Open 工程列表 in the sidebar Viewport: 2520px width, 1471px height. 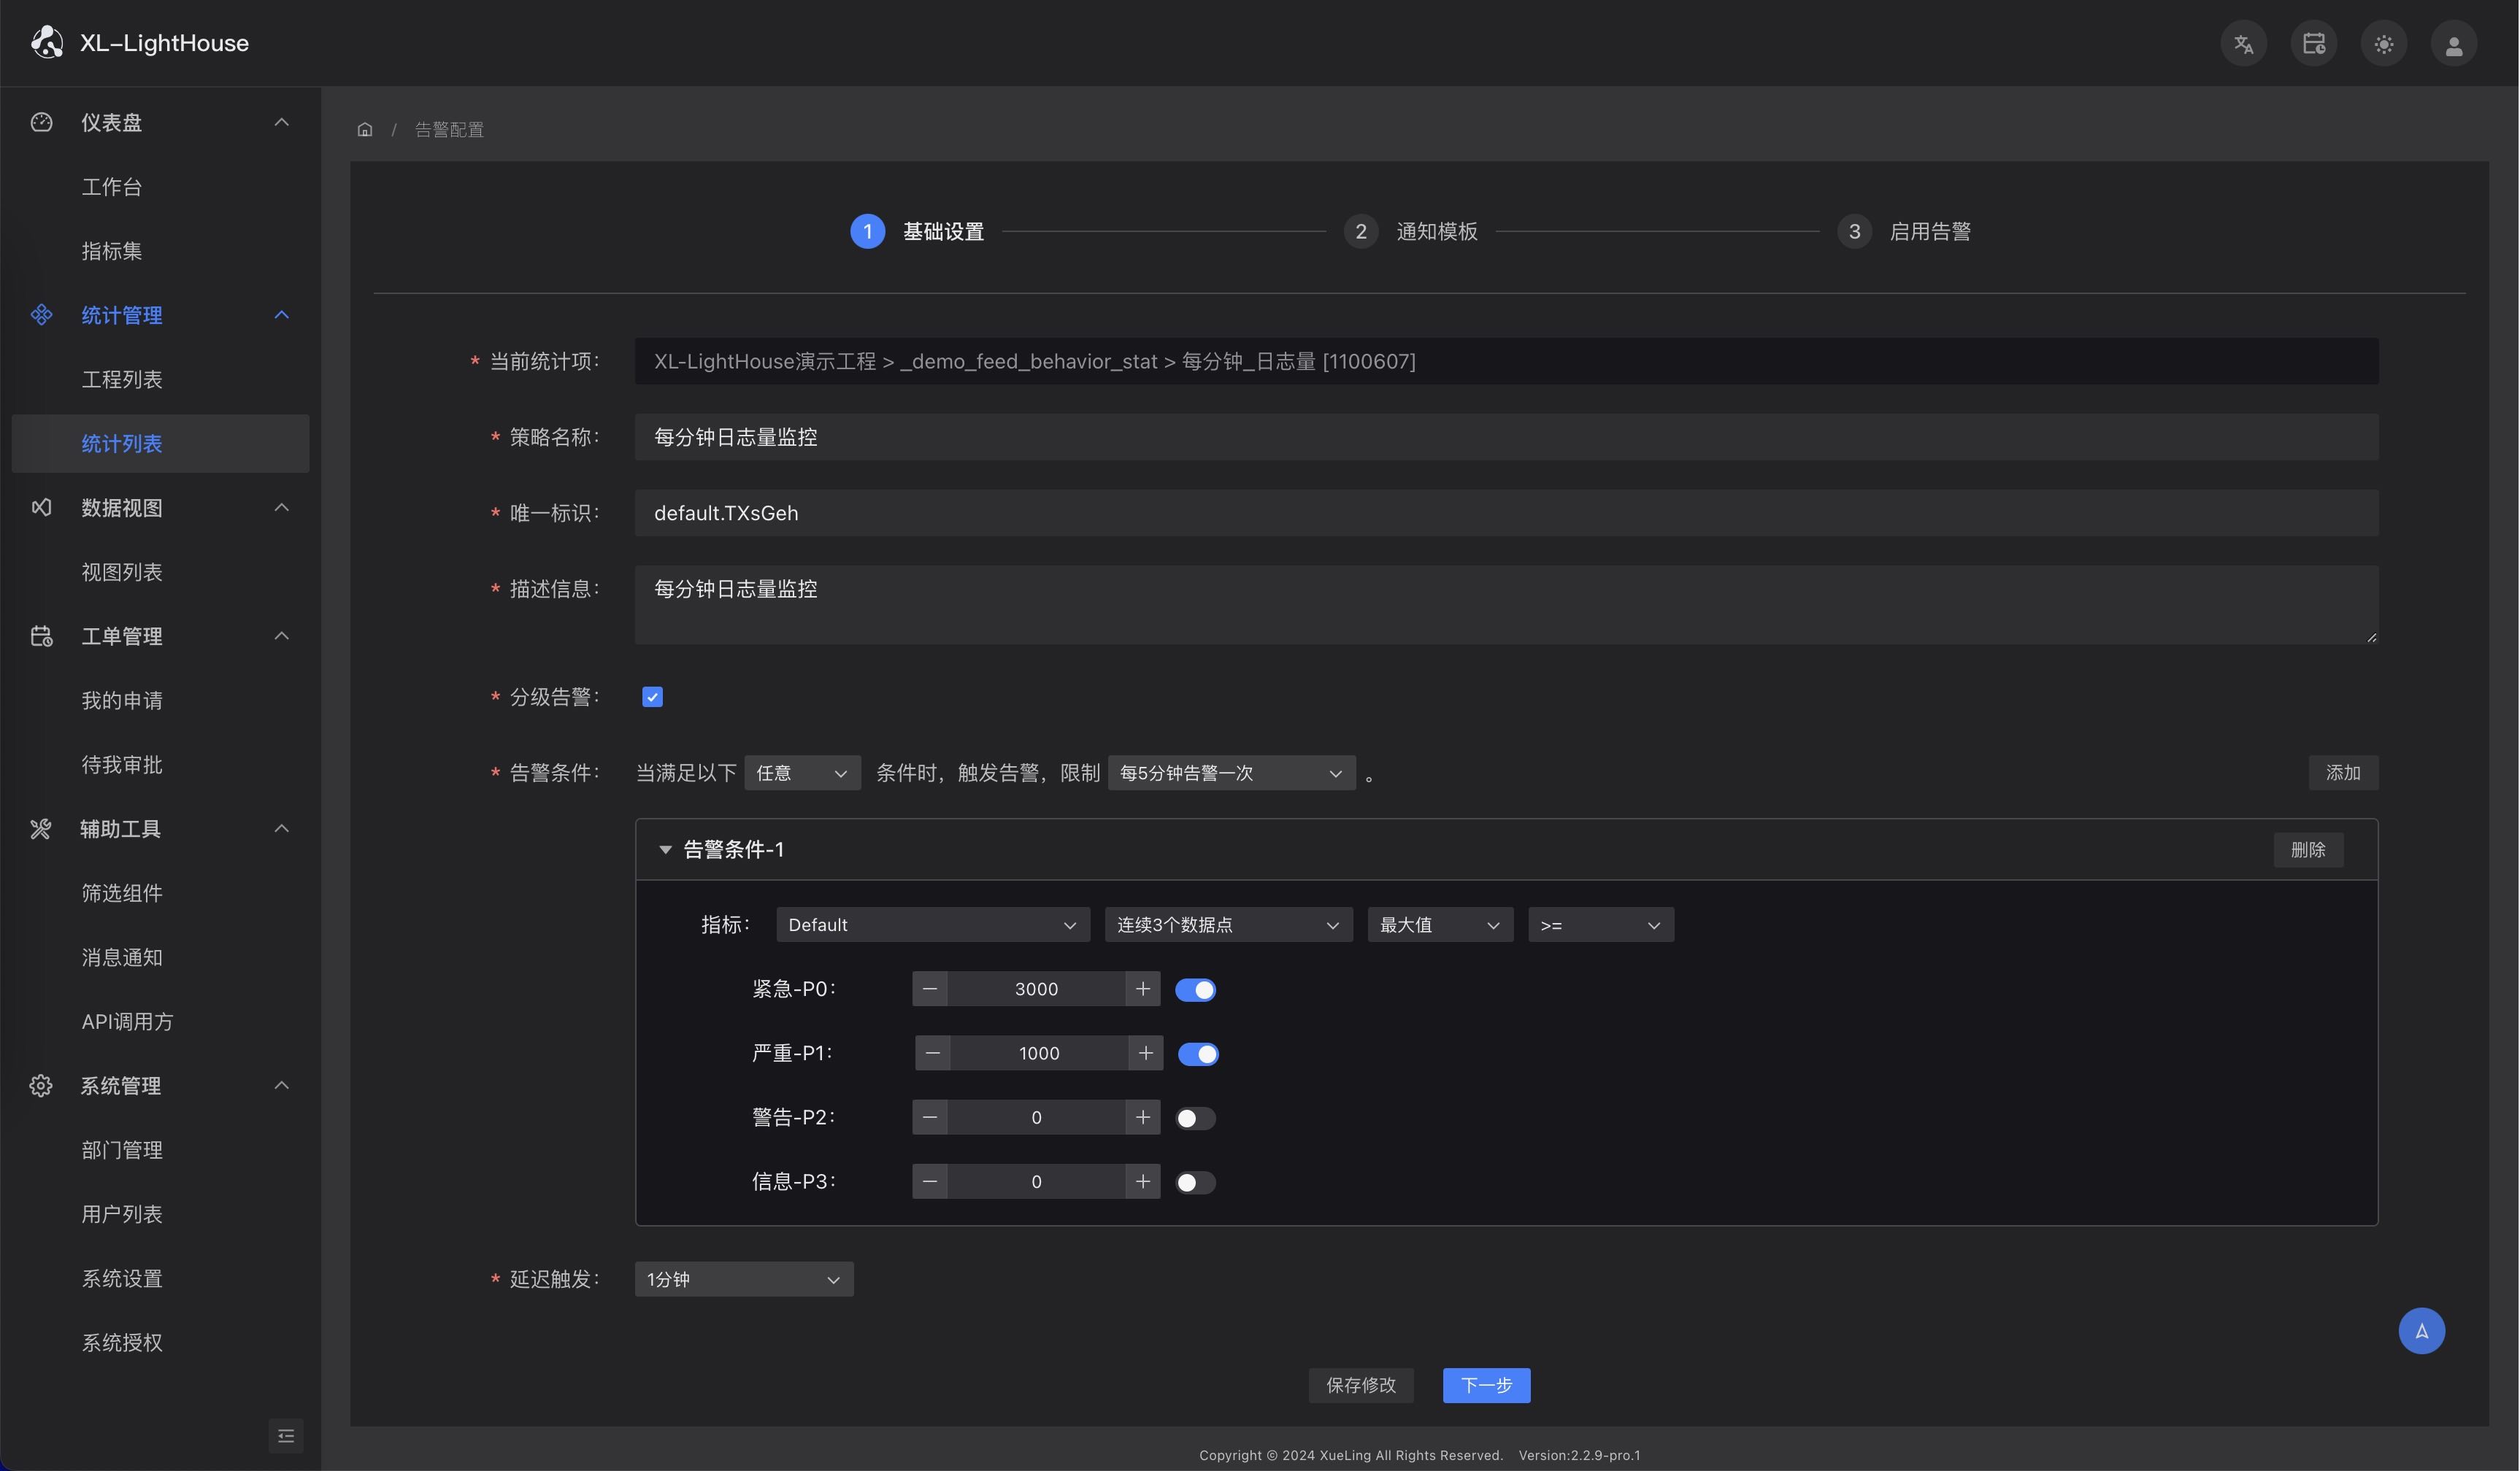pos(122,379)
